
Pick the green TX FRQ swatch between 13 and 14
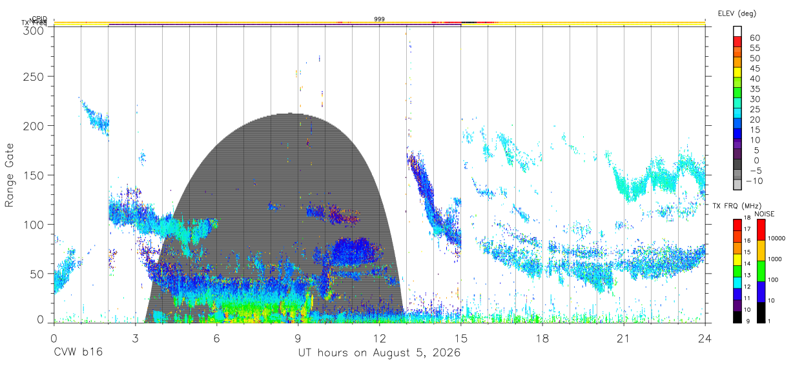click(737, 270)
